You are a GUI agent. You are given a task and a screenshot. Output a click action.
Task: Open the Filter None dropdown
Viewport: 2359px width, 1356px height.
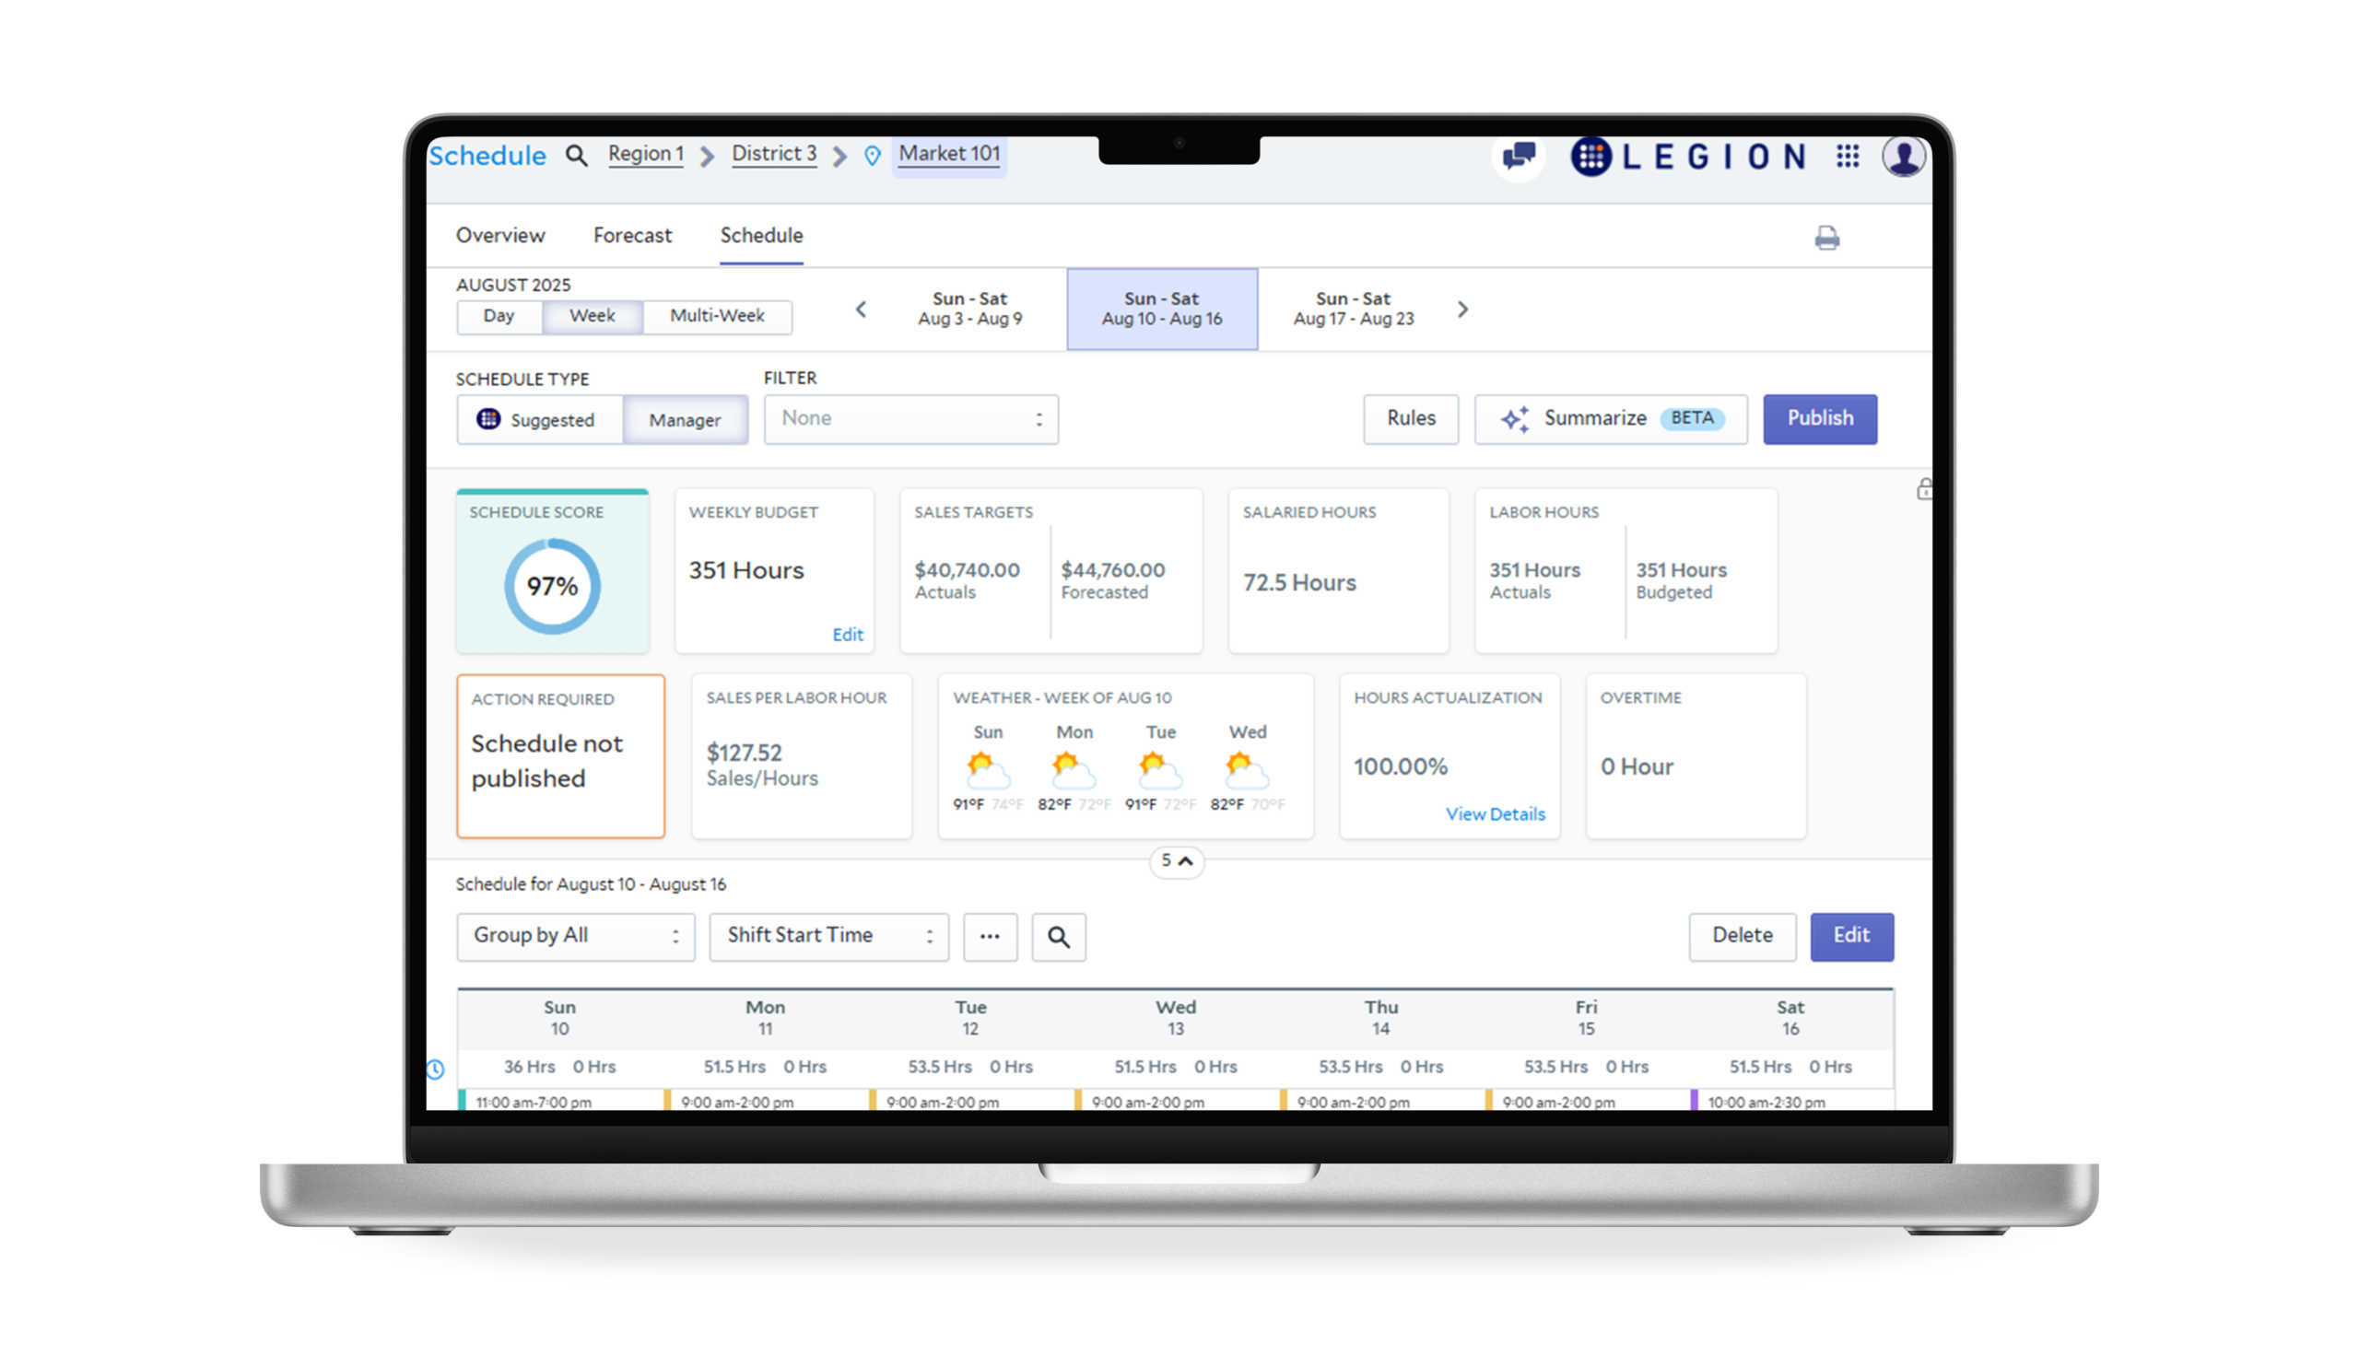910,419
